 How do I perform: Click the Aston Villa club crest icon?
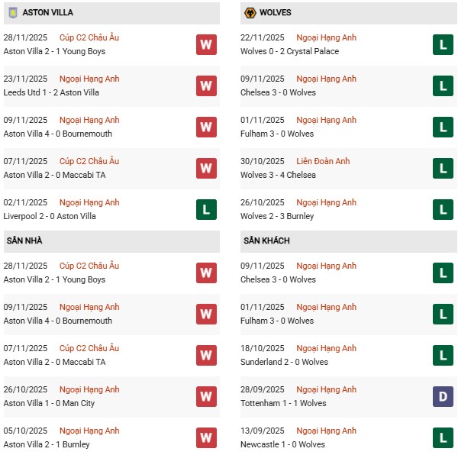click(12, 13)
